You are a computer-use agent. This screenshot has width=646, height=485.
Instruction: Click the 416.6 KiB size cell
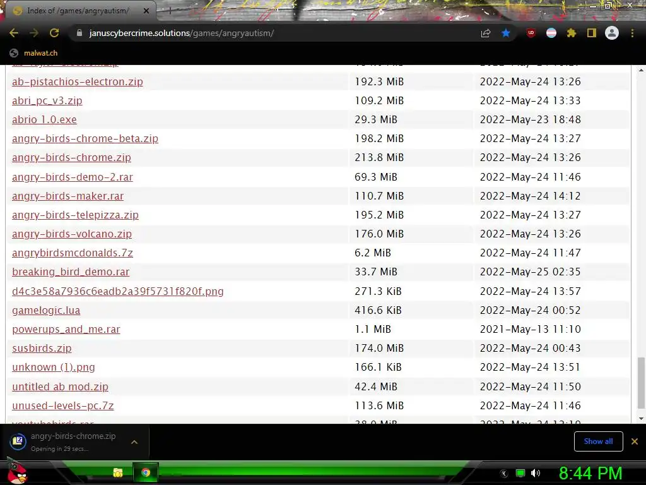click(378, 310)
